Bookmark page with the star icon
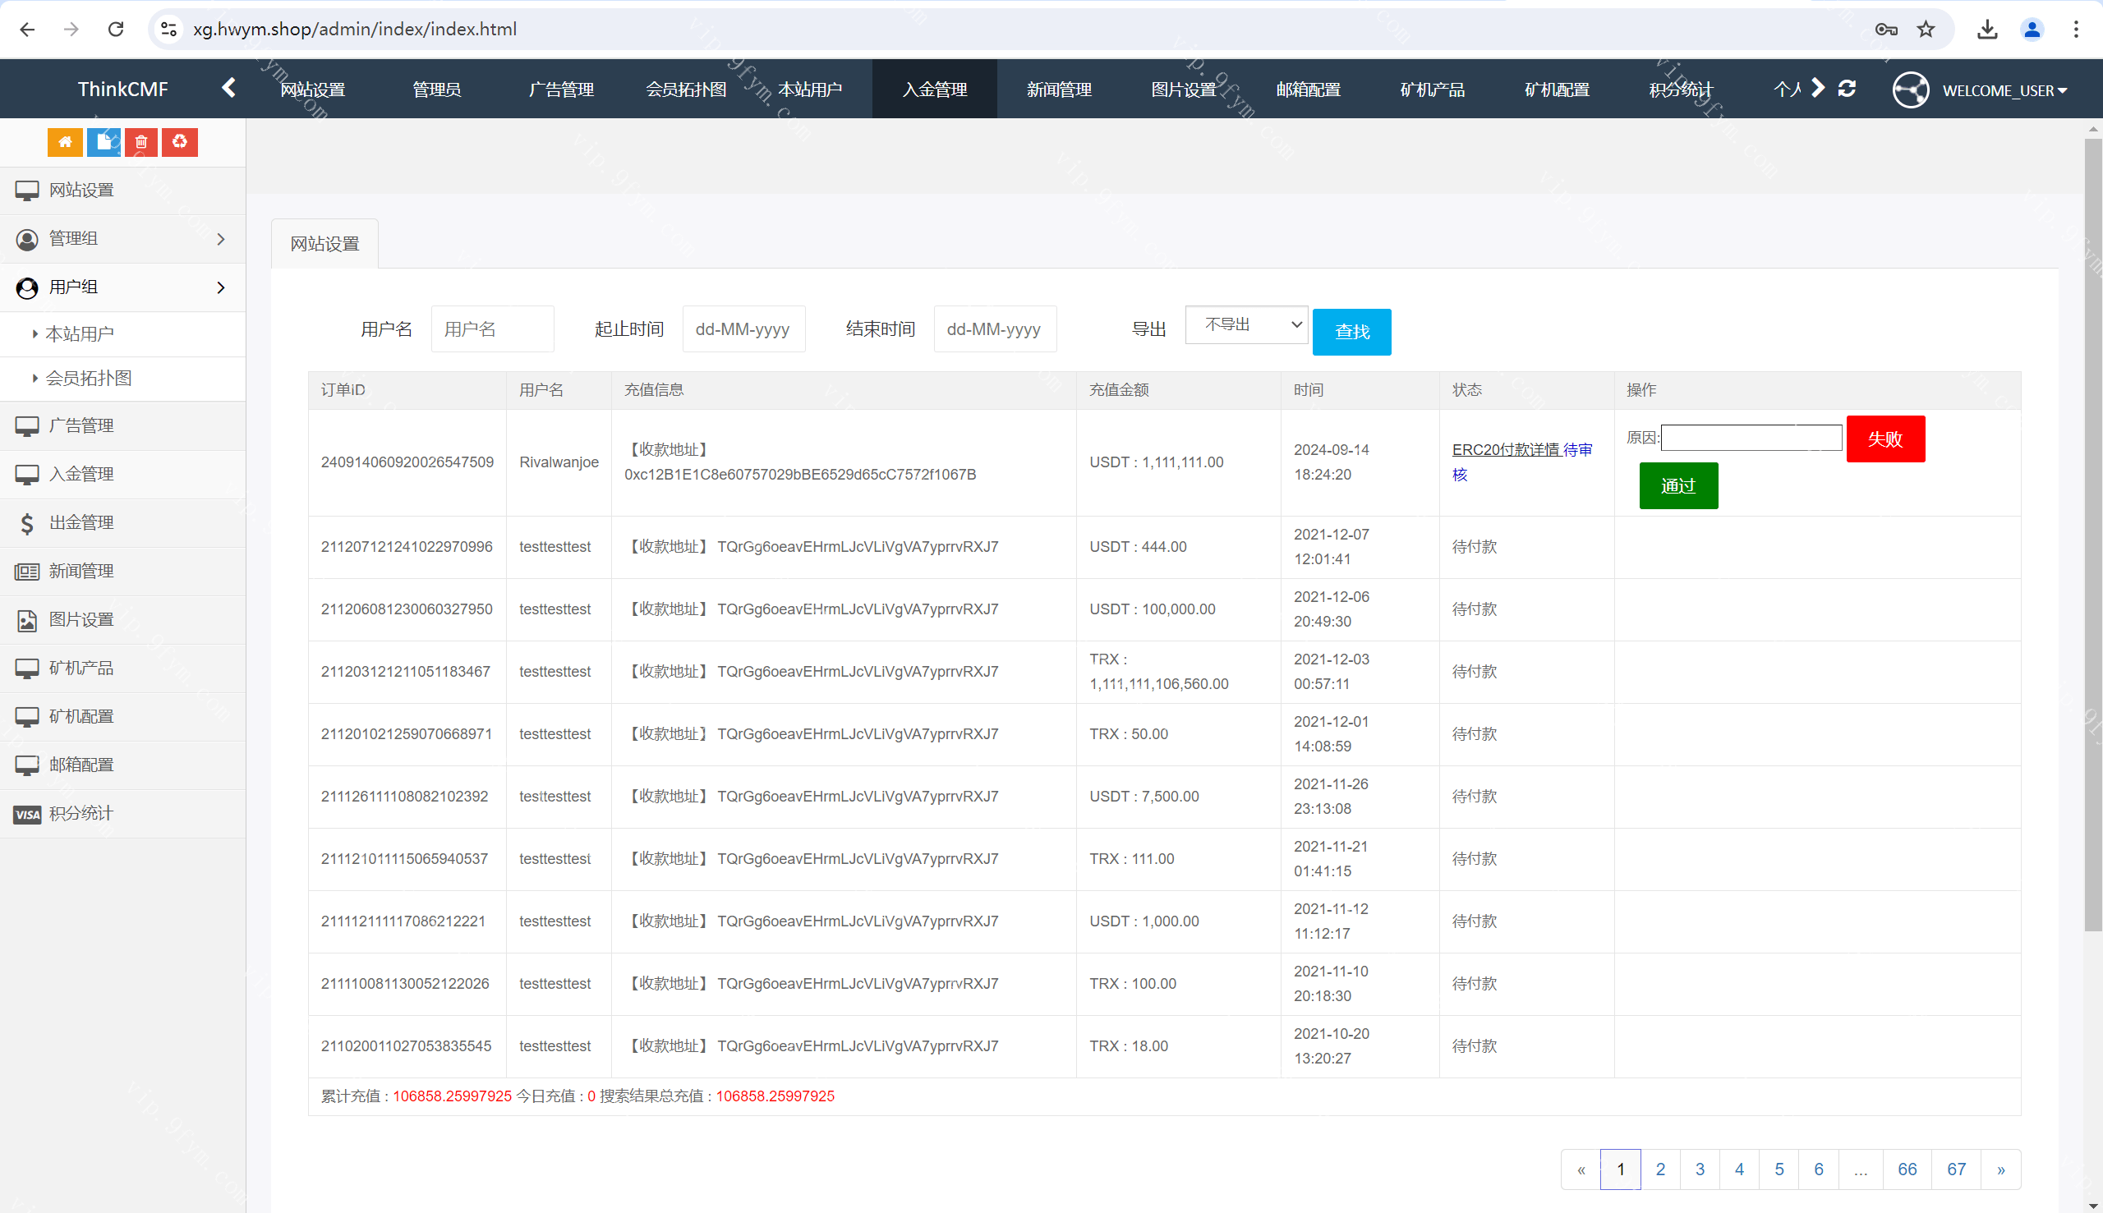The image size is (2103, 1213). pyautogui.click(x=1926, y=30)
